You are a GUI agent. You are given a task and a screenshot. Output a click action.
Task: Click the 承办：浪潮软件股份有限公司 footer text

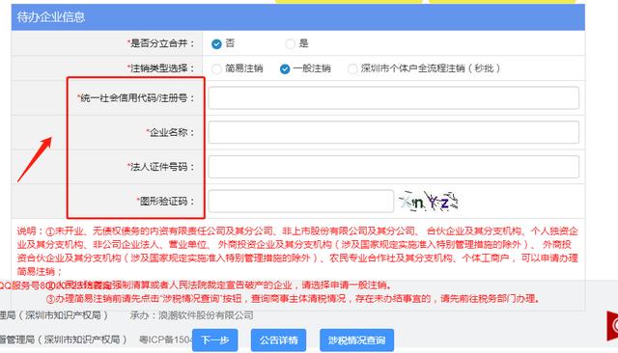point(191,315)
